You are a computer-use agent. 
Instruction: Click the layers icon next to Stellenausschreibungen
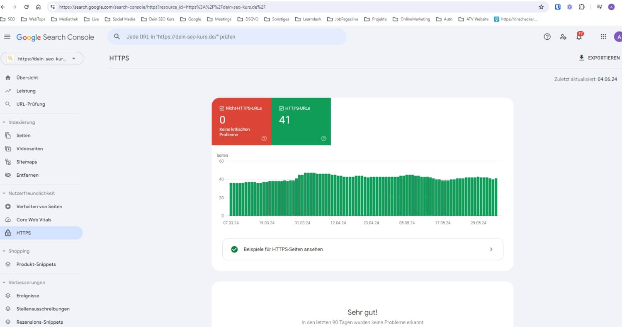[8, 309]
